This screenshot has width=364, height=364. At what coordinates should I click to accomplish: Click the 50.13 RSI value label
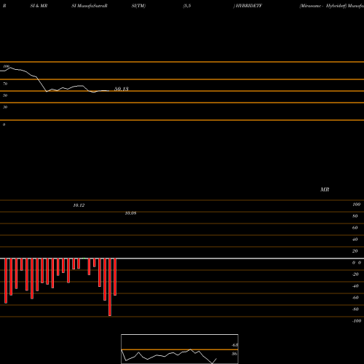122,89
